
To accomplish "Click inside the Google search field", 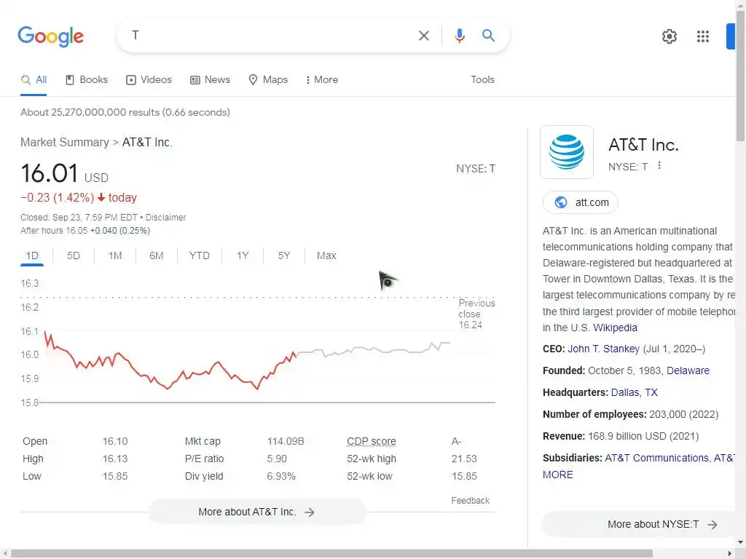I will pyautogui.click(x=270, y=36).
